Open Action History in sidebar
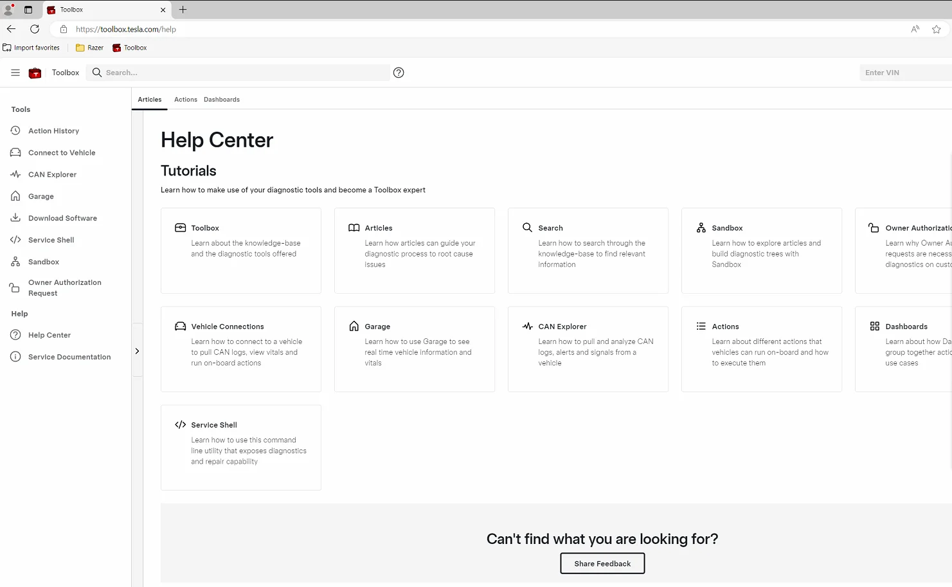The height and width of the screenshot is (587, 952). 53,131
